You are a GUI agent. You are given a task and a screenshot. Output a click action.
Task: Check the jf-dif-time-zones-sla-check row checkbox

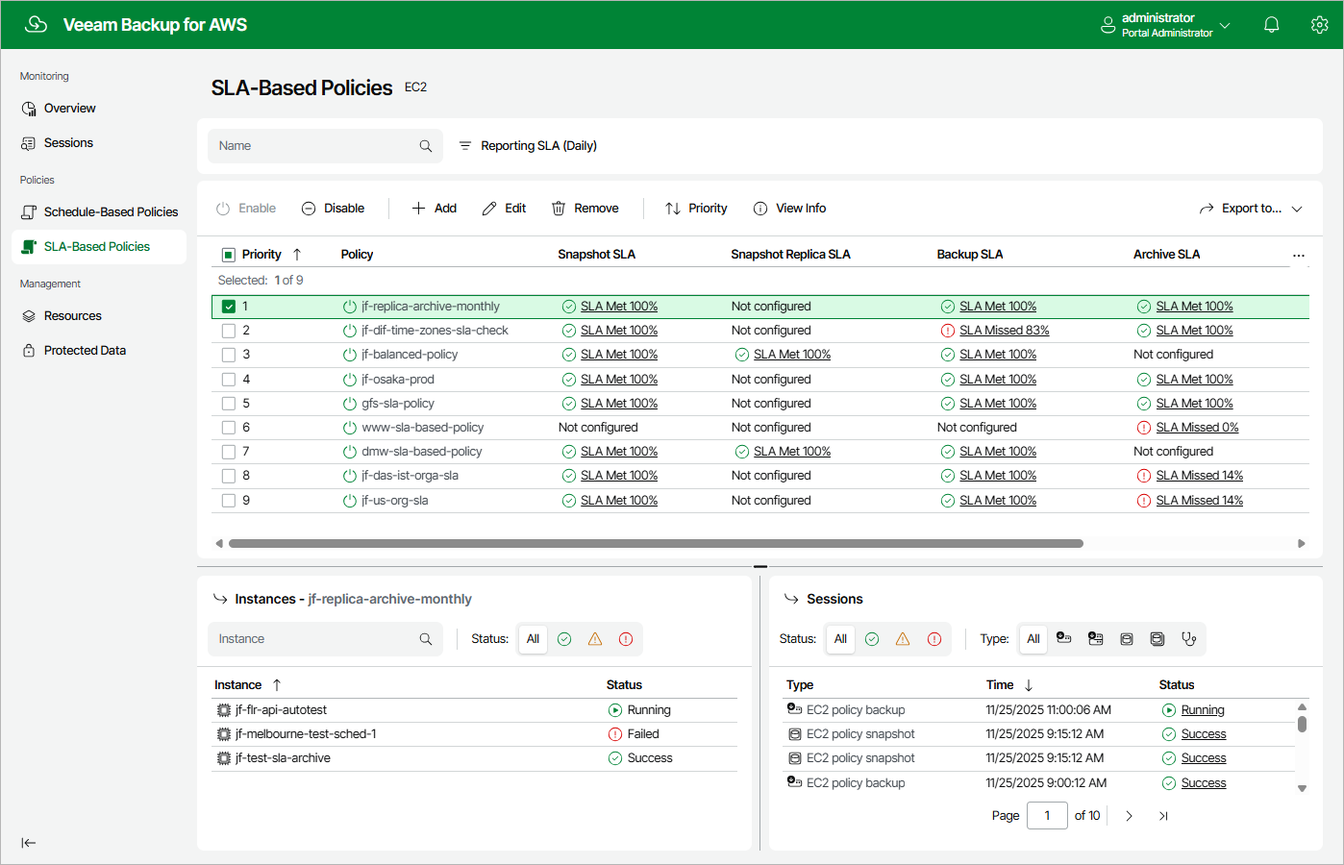[229, 331]
